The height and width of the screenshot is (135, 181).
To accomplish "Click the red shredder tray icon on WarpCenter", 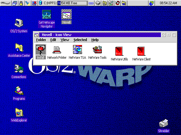I will (117, 3).
